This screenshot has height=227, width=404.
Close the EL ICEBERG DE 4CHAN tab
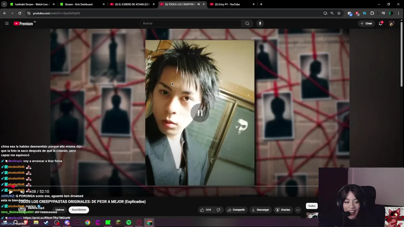pos(154,4)
